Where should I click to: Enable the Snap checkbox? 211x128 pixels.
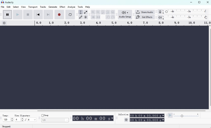pyautogui.click(x=42, y=115)
